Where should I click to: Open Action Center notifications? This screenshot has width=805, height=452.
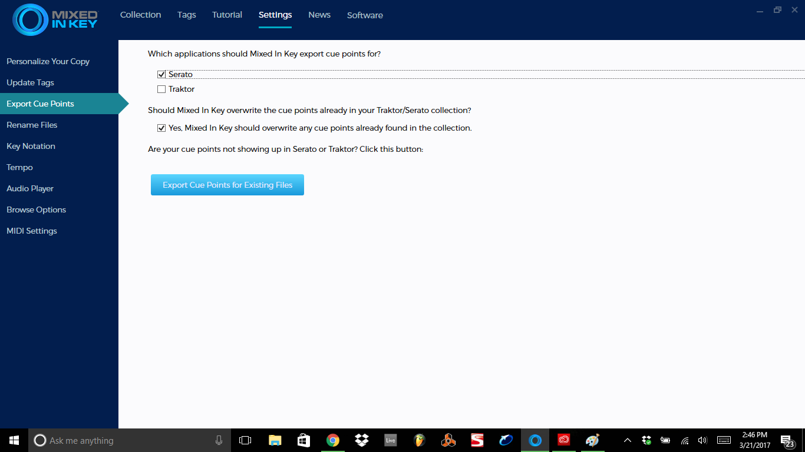(x=788, y=440)
